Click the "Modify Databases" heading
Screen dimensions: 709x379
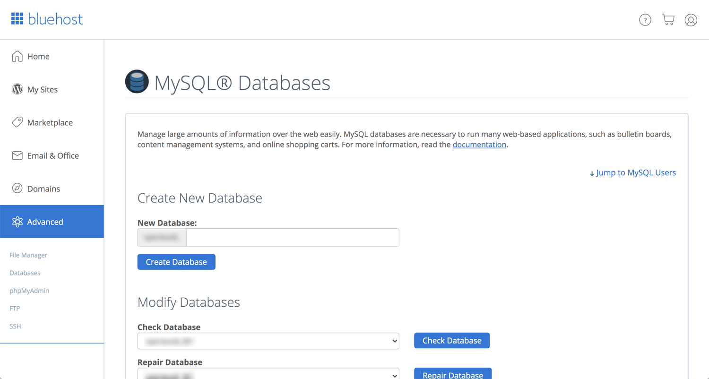pyautogui.click(x=189, y=302)
